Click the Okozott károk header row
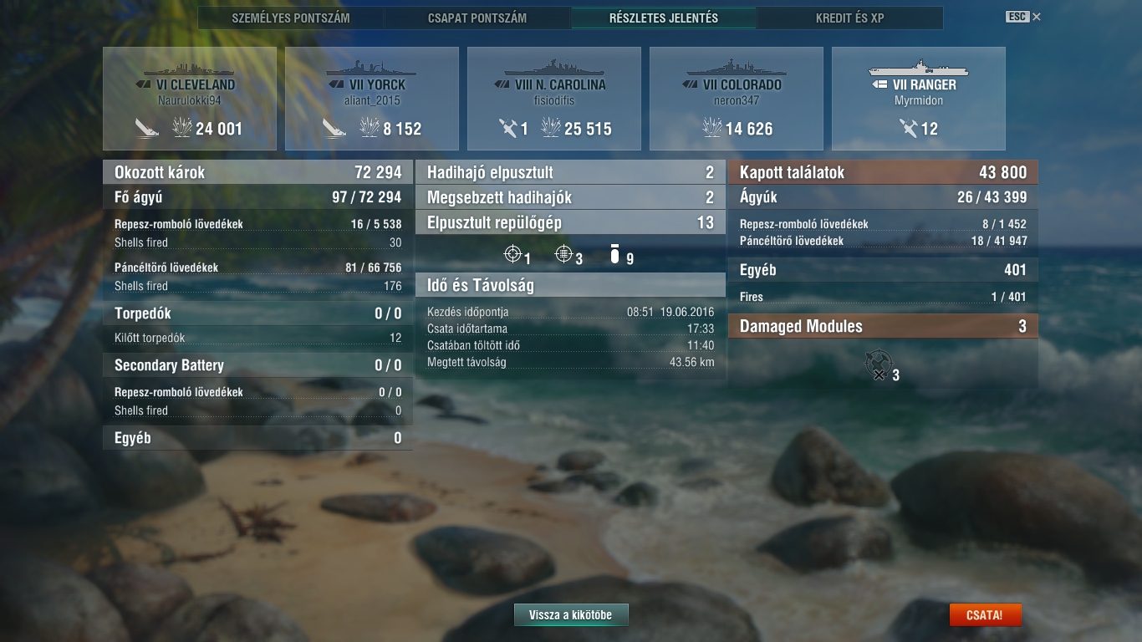 click(x=257, y=172)
